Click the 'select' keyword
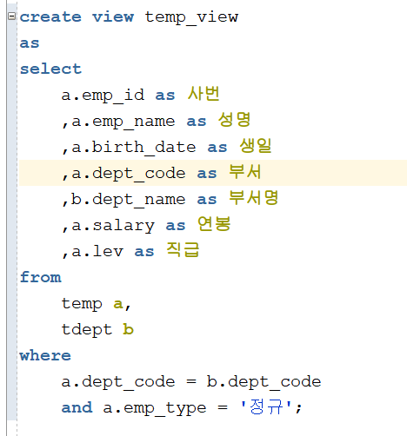This screenshot has width=407, height=436. tap(50, 69)
